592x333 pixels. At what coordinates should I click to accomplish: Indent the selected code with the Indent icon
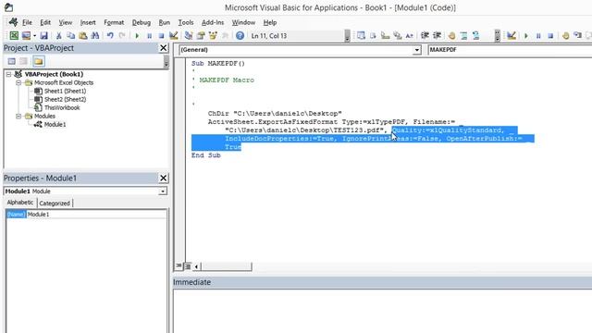point(425,35)
